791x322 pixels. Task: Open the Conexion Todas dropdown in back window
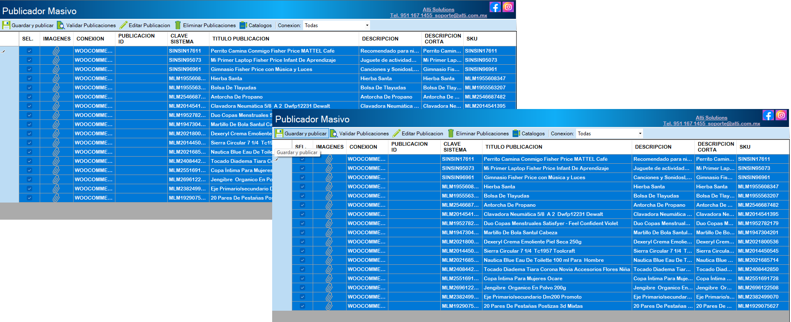(367, 25)
